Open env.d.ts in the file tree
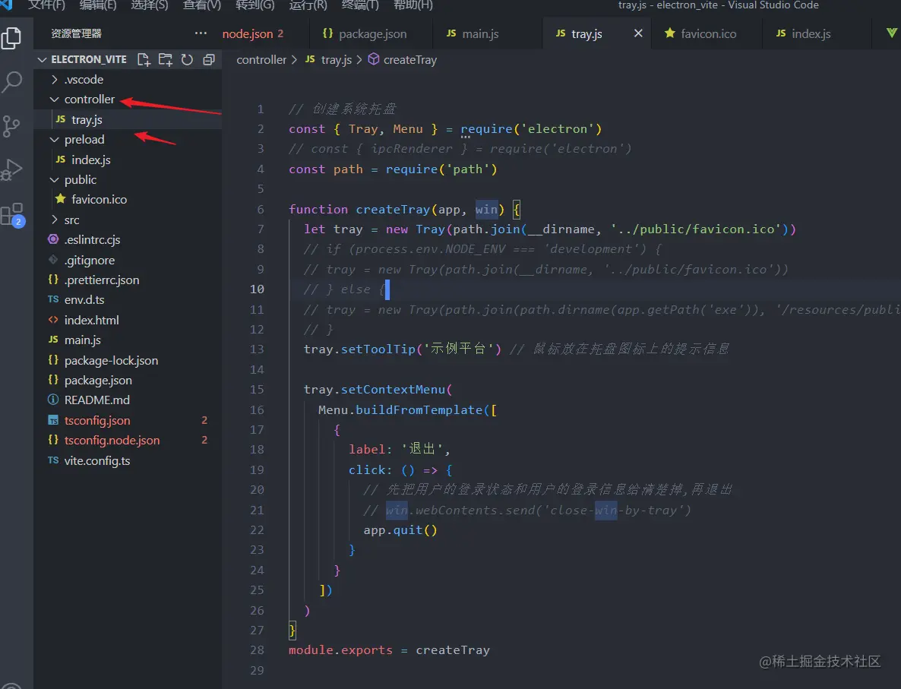901x689 pixels. point(128,299)
